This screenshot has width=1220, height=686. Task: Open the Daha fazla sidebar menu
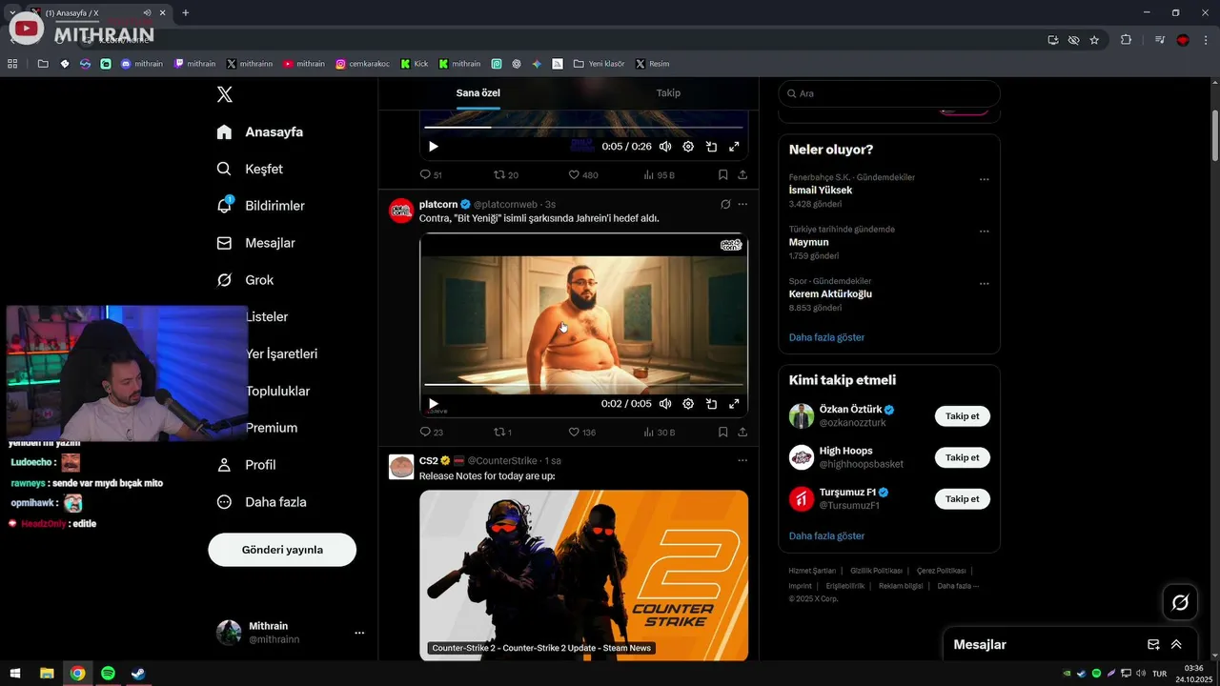point(261,502)
